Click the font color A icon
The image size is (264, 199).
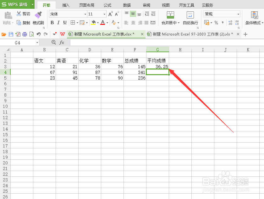[103, 22]
